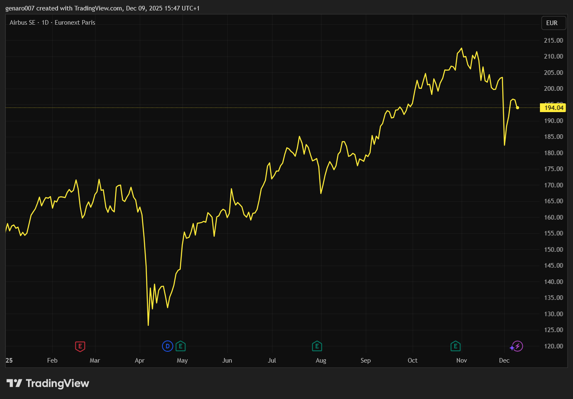Click the red earnings E icon before Mar

(80, 346)
